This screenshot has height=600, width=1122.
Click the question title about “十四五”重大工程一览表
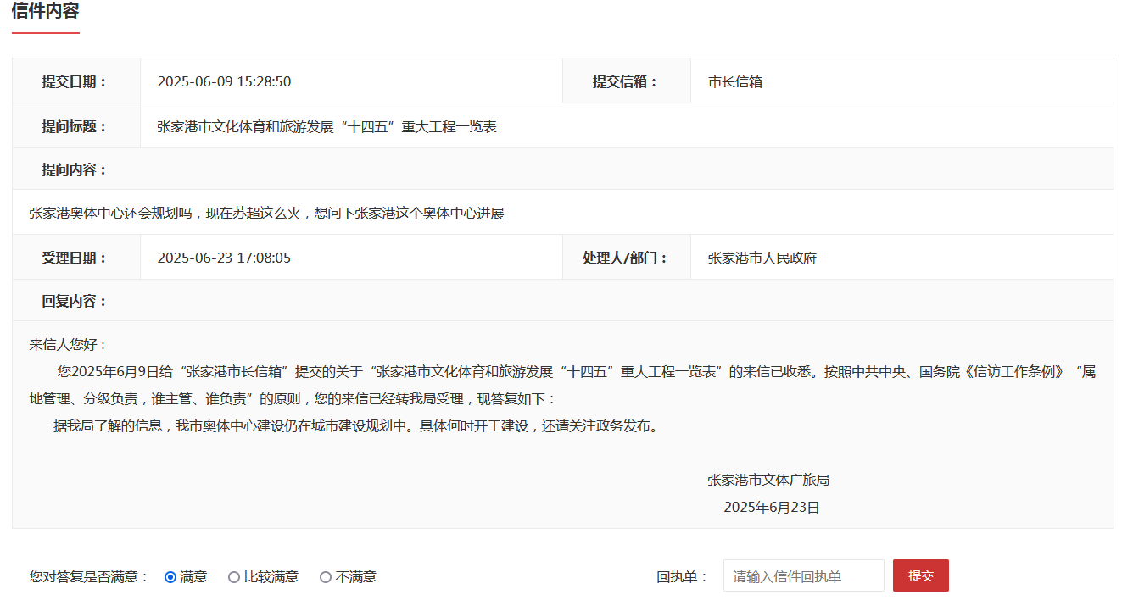(327, 126)
